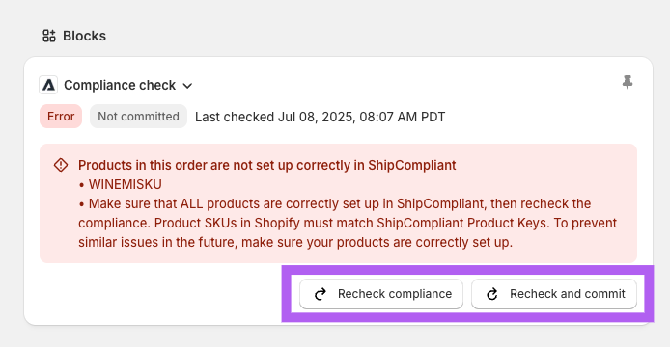Click the Last checked timestamp text

tap(321, 117)
